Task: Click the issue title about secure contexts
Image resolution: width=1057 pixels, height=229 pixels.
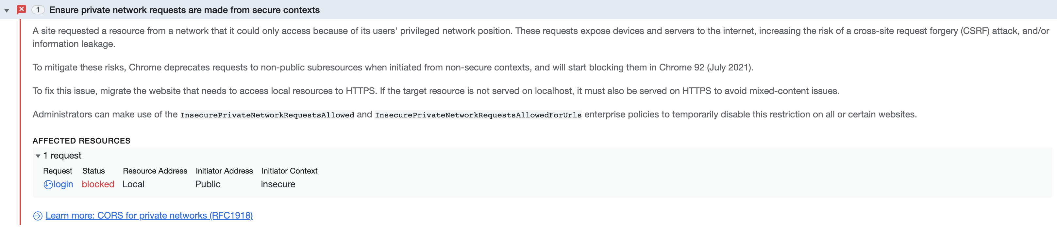Action: 184,10
